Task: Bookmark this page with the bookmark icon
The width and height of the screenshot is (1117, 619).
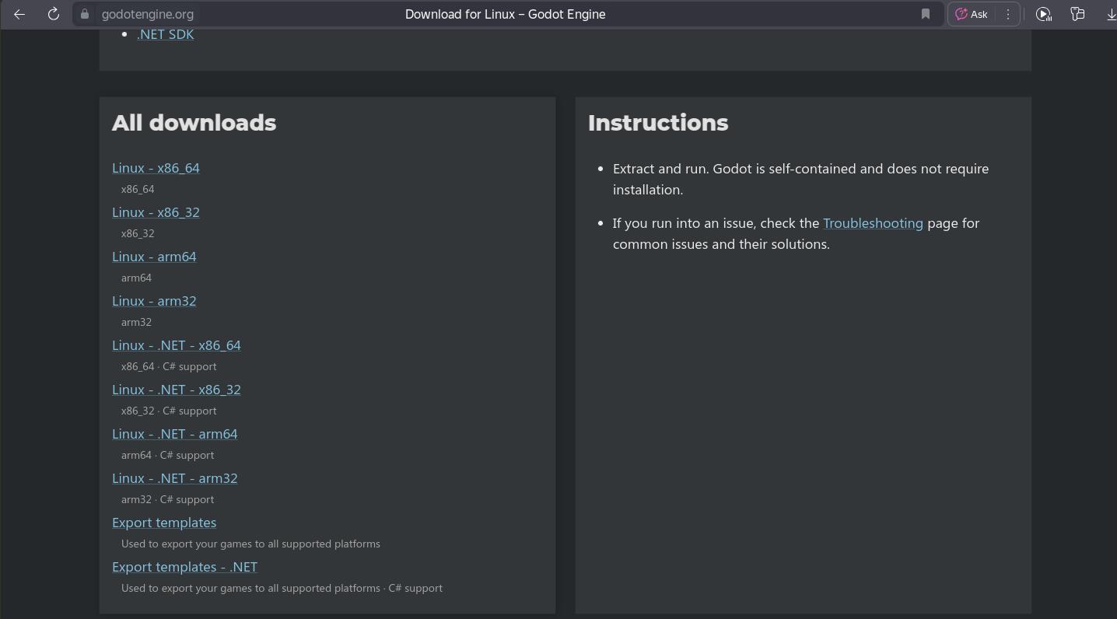Action: (926, 14)
